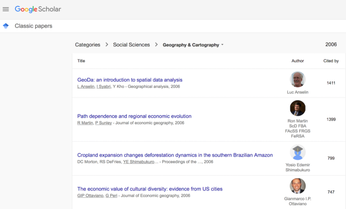
Task: Visit author G Peri's link
Action: coord(111,196)
